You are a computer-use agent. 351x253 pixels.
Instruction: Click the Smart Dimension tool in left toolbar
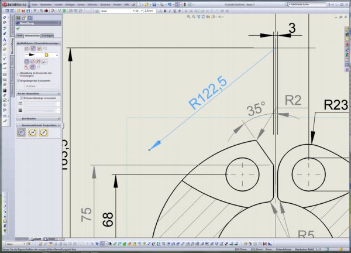[x=5, y=17]
